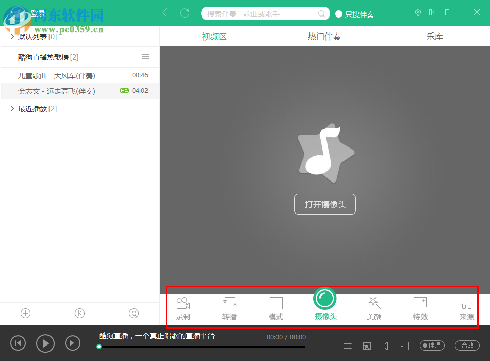
Task: Select the 录制 recording tool
Action: click(183, 308)
